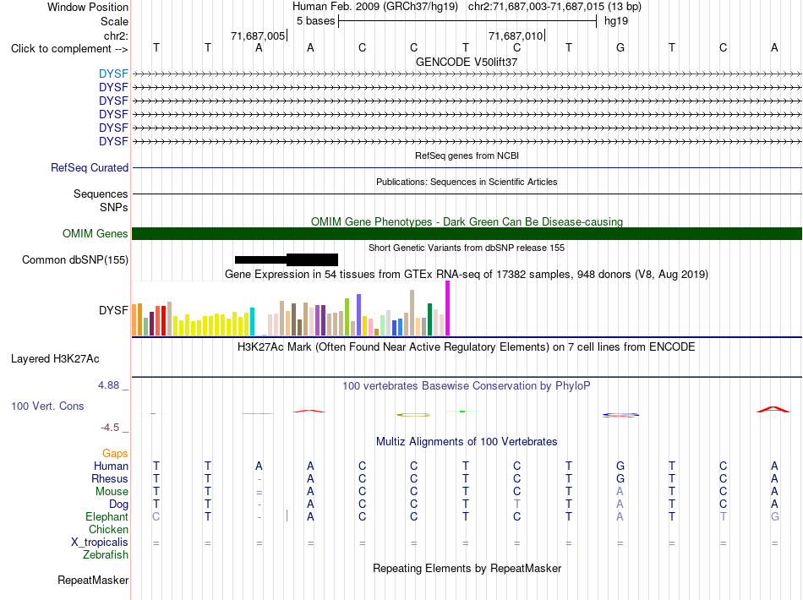
Task: Click the orange insertion tick in Elephant row
Action: coord(287,515)
